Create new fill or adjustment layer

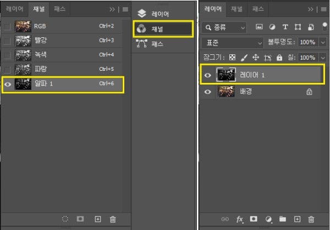(x=268, y=219)
